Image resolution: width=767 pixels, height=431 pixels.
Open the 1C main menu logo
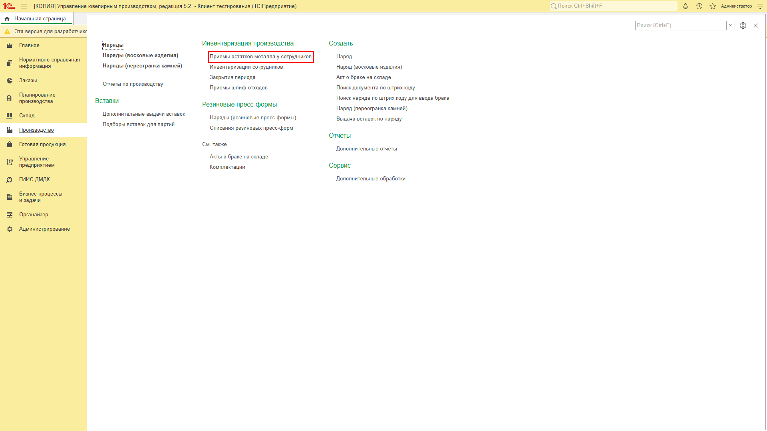9,6
